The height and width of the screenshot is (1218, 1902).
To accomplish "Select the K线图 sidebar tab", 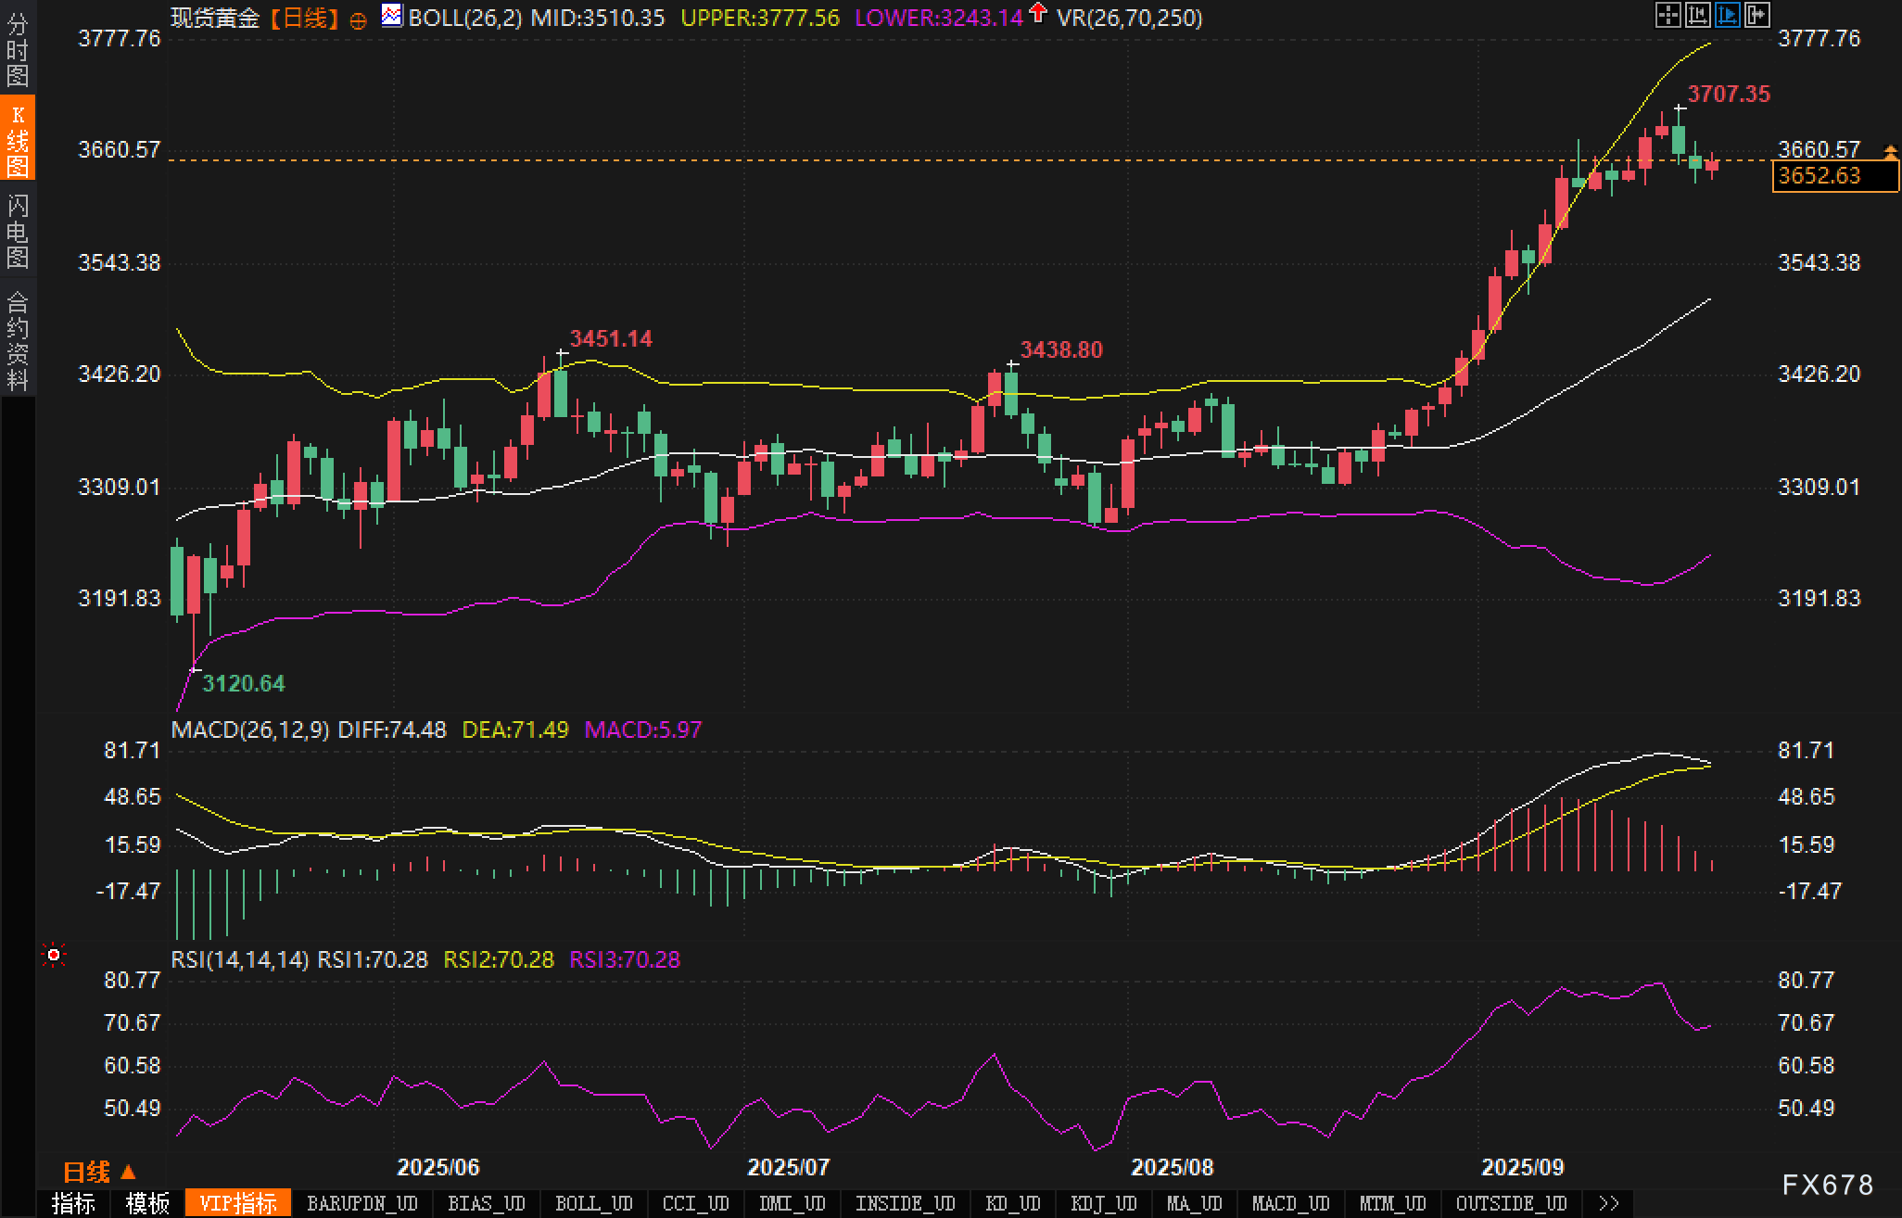I will (18, 139).
